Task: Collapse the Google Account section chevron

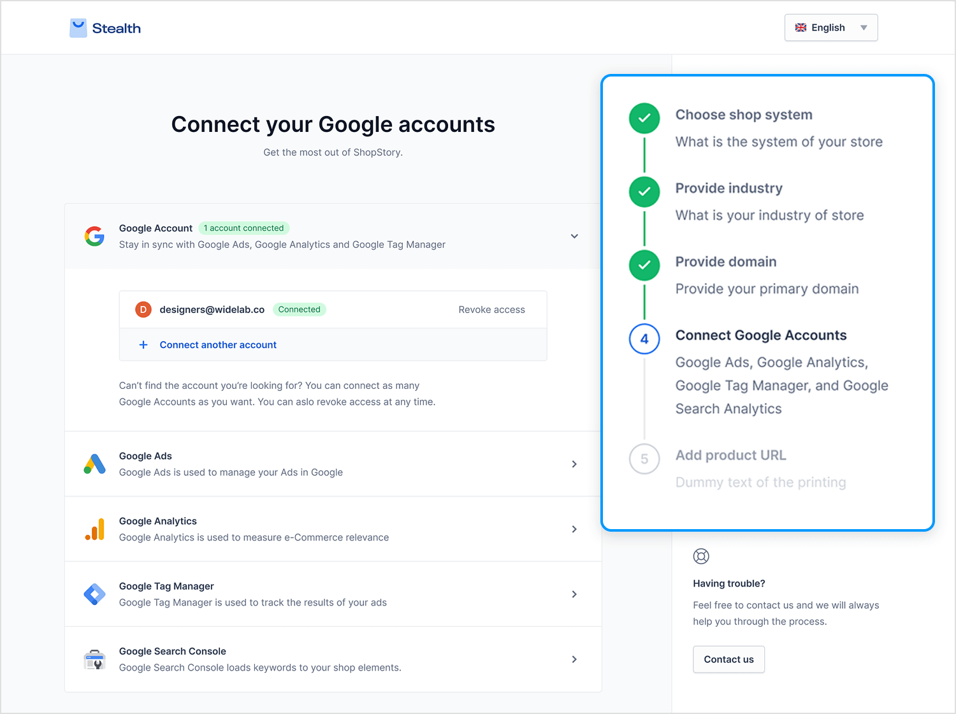Action: coord(574,236)
